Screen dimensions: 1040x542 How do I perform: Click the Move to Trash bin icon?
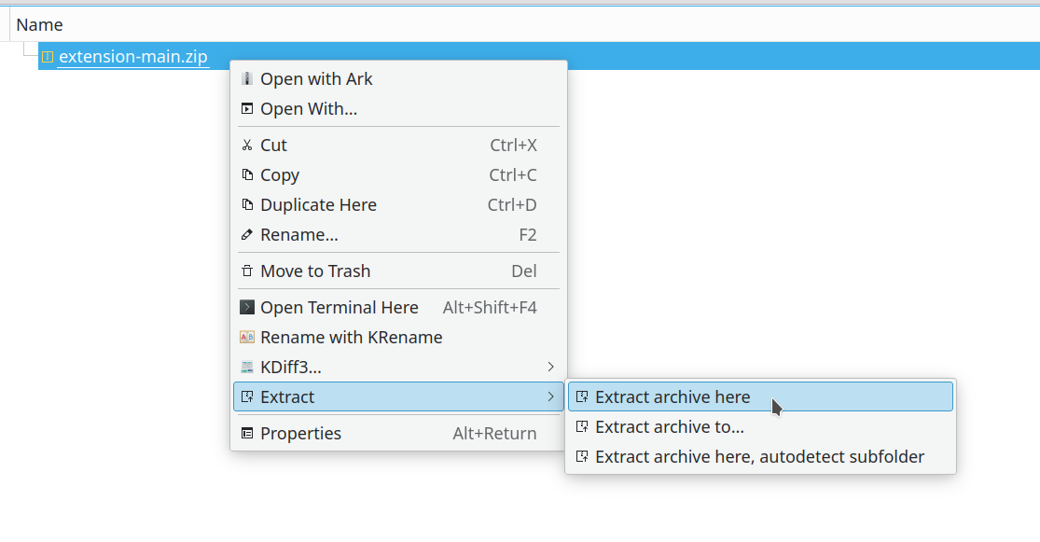point(247,271)
